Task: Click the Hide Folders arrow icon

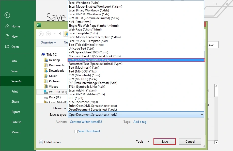Action: [41, 142]
